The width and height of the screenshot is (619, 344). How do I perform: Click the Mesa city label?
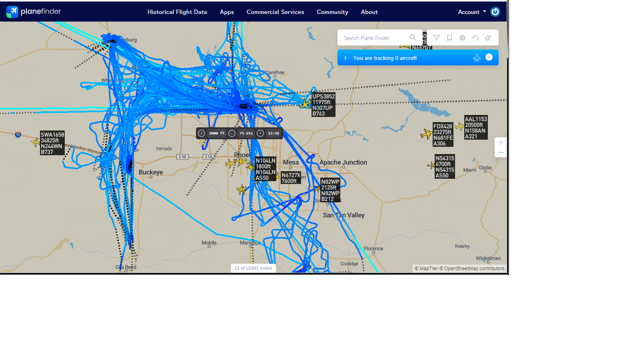pyautogui.click(x=291, y=162)
